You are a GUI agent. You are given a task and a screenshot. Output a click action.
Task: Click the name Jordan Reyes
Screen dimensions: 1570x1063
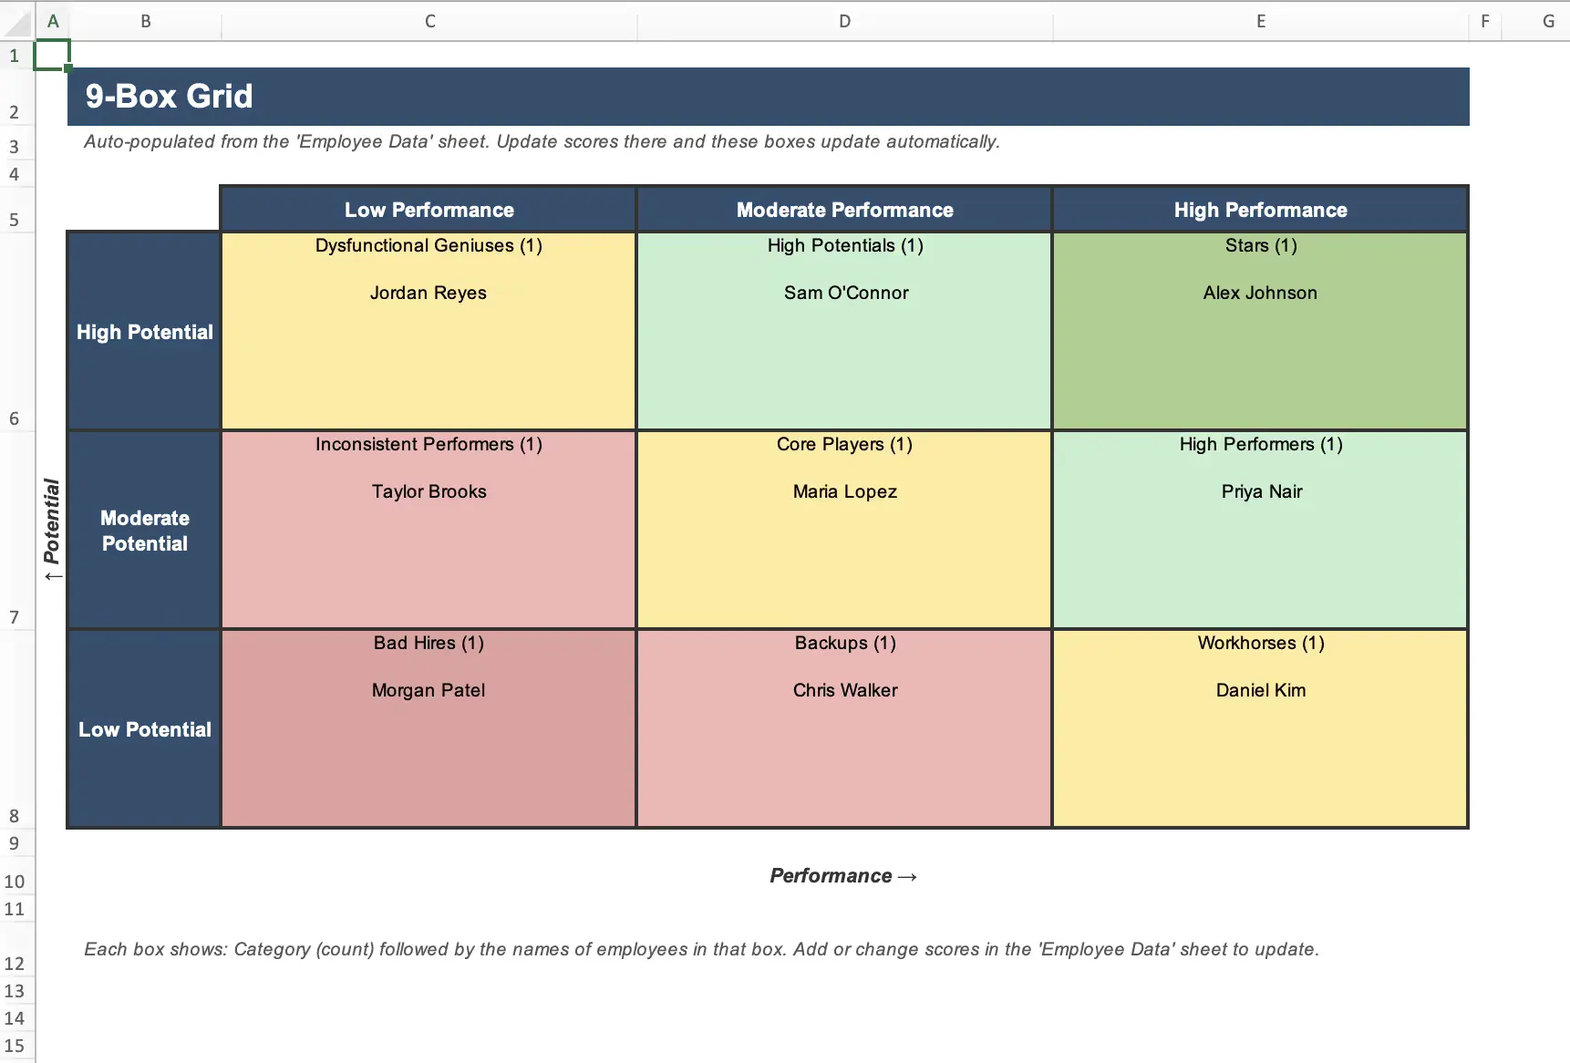click(x=429, y=293)
